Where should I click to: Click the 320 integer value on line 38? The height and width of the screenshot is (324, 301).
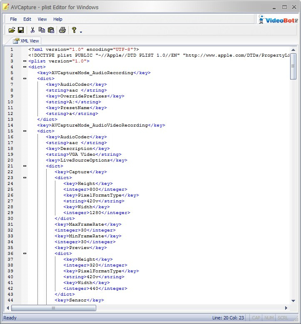(x=94, y=265)
